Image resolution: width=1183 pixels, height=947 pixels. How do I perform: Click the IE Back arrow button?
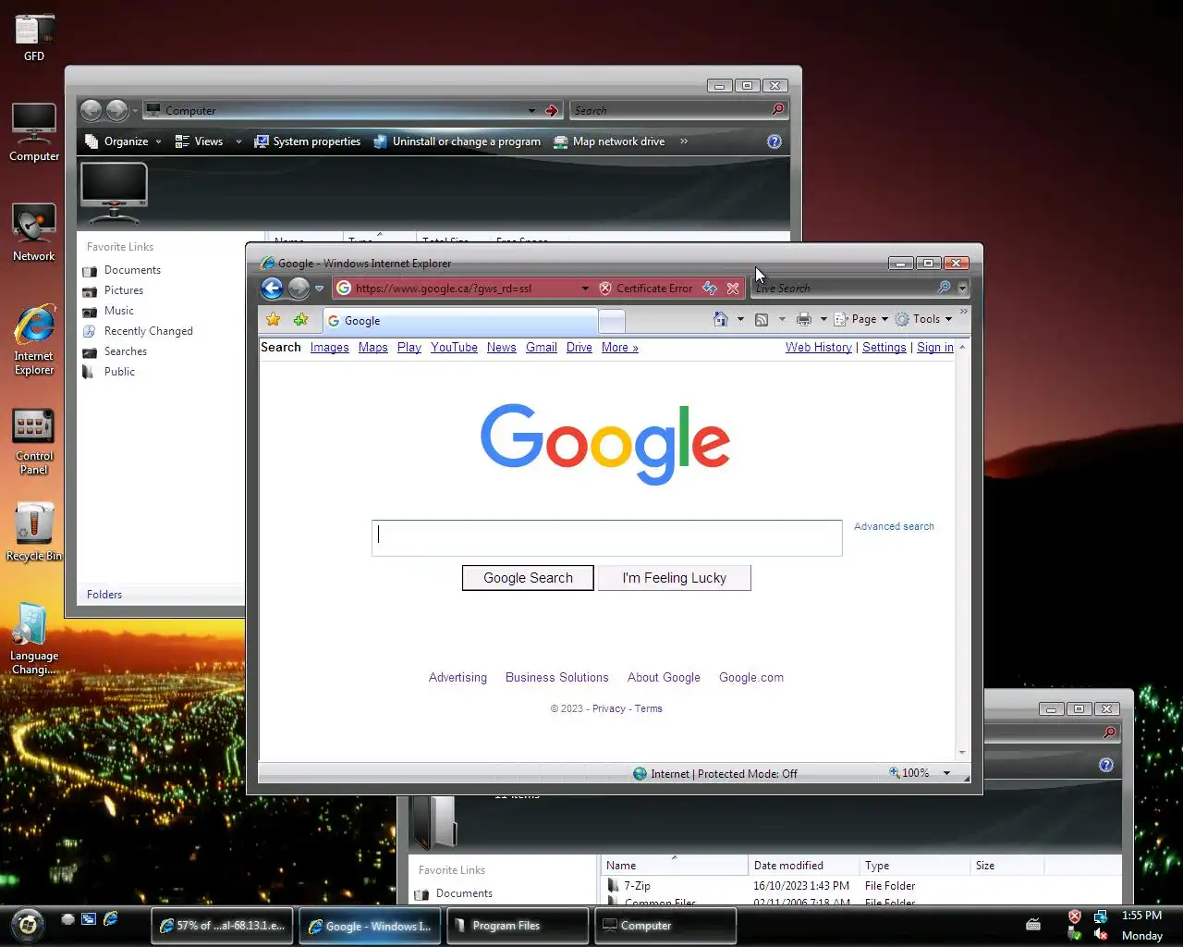272,289
